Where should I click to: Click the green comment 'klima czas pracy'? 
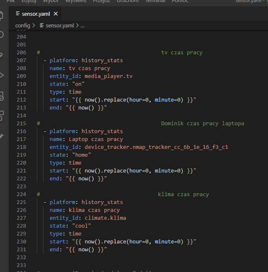[x=183, y=194]
